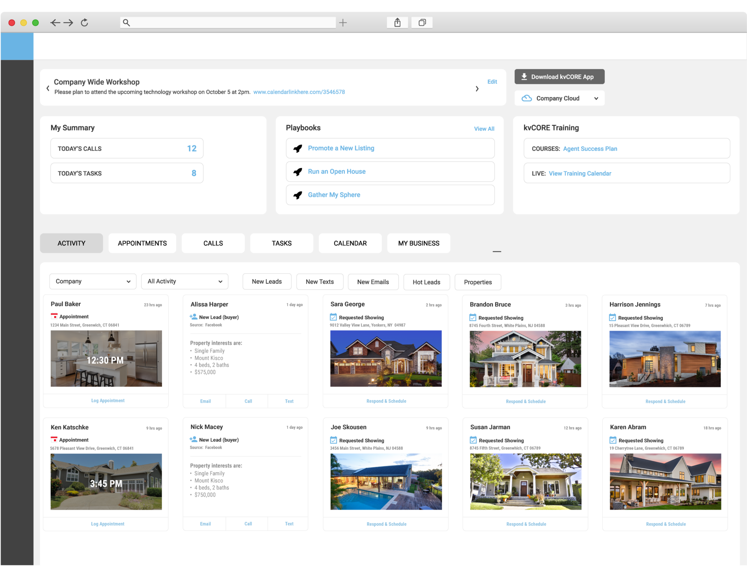Screen dimensions: 747x568
Task: Open the View Training Calendar link
Action: tap(580, 173)
